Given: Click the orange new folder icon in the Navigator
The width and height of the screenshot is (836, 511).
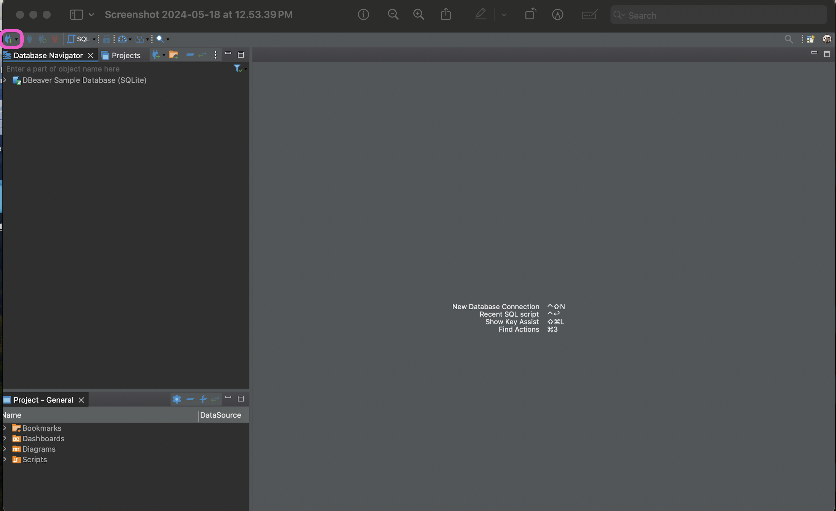Looking at the screenshot, I should tap(173, 55).
